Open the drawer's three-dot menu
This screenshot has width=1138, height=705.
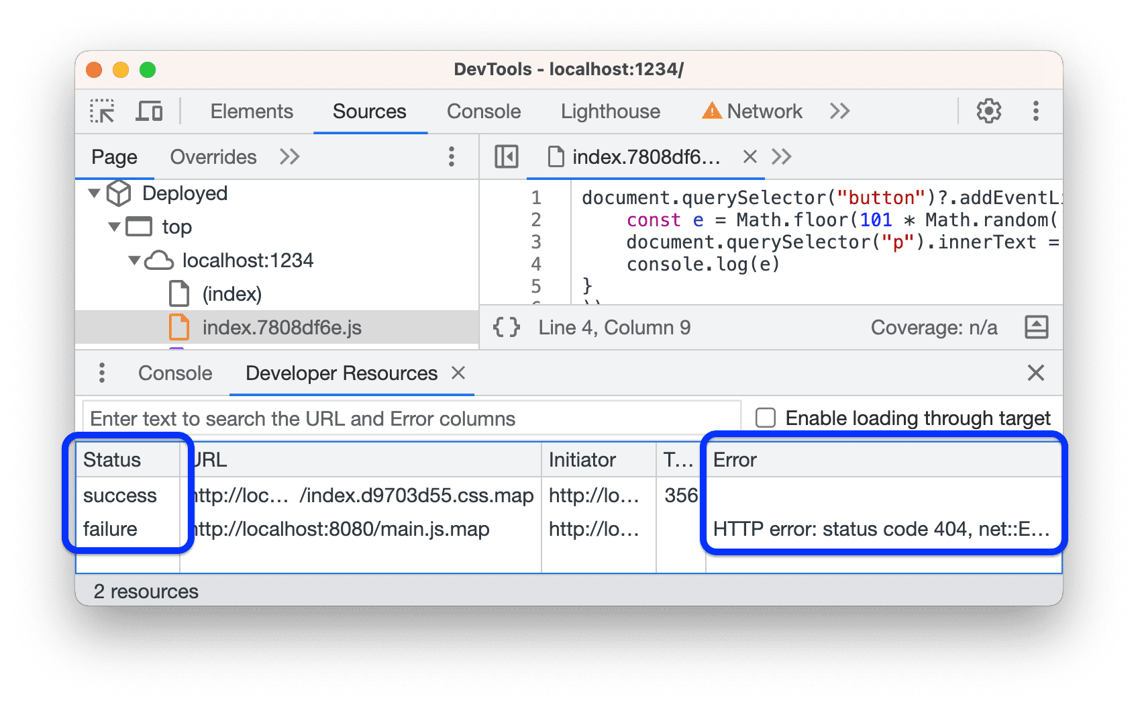tap(102, 373)
